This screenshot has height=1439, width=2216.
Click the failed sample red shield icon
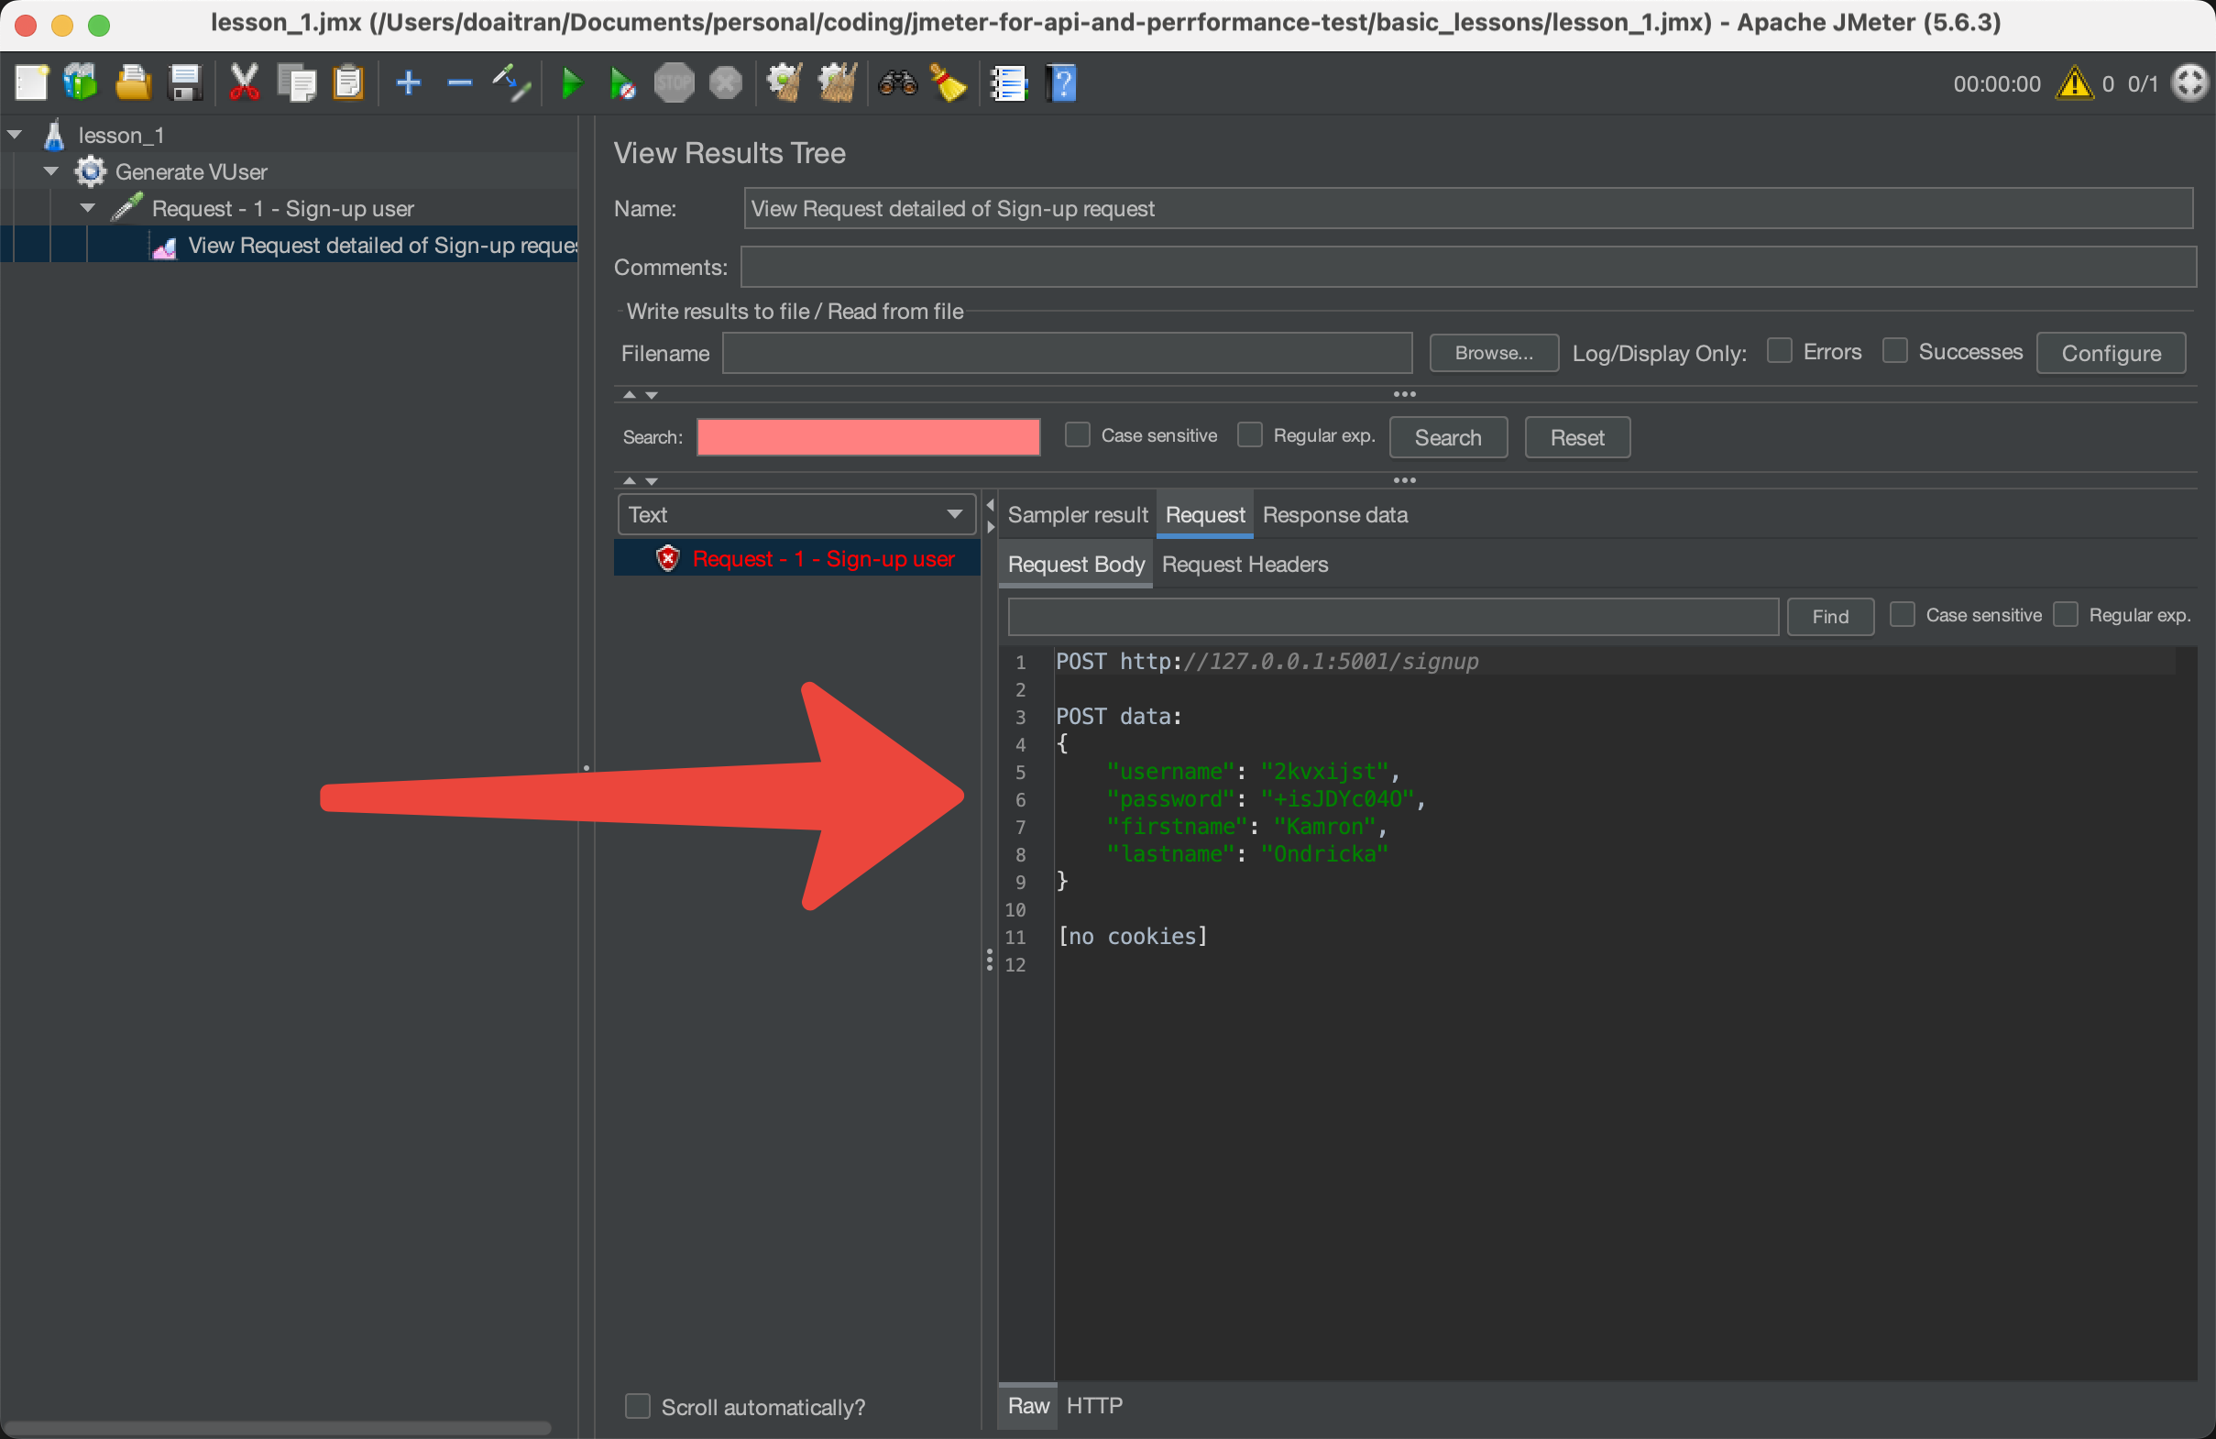[x=667, y=559]
